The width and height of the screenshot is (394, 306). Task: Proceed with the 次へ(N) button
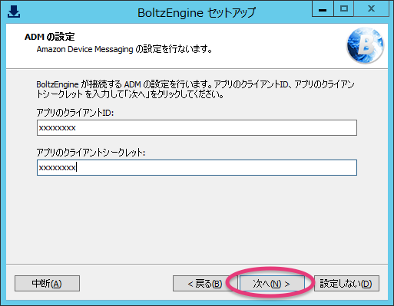point(272,283)
